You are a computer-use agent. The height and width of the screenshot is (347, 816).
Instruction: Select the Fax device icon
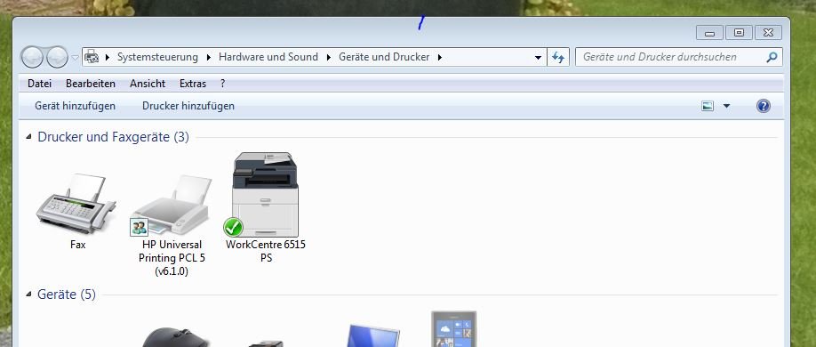point(76,205)
